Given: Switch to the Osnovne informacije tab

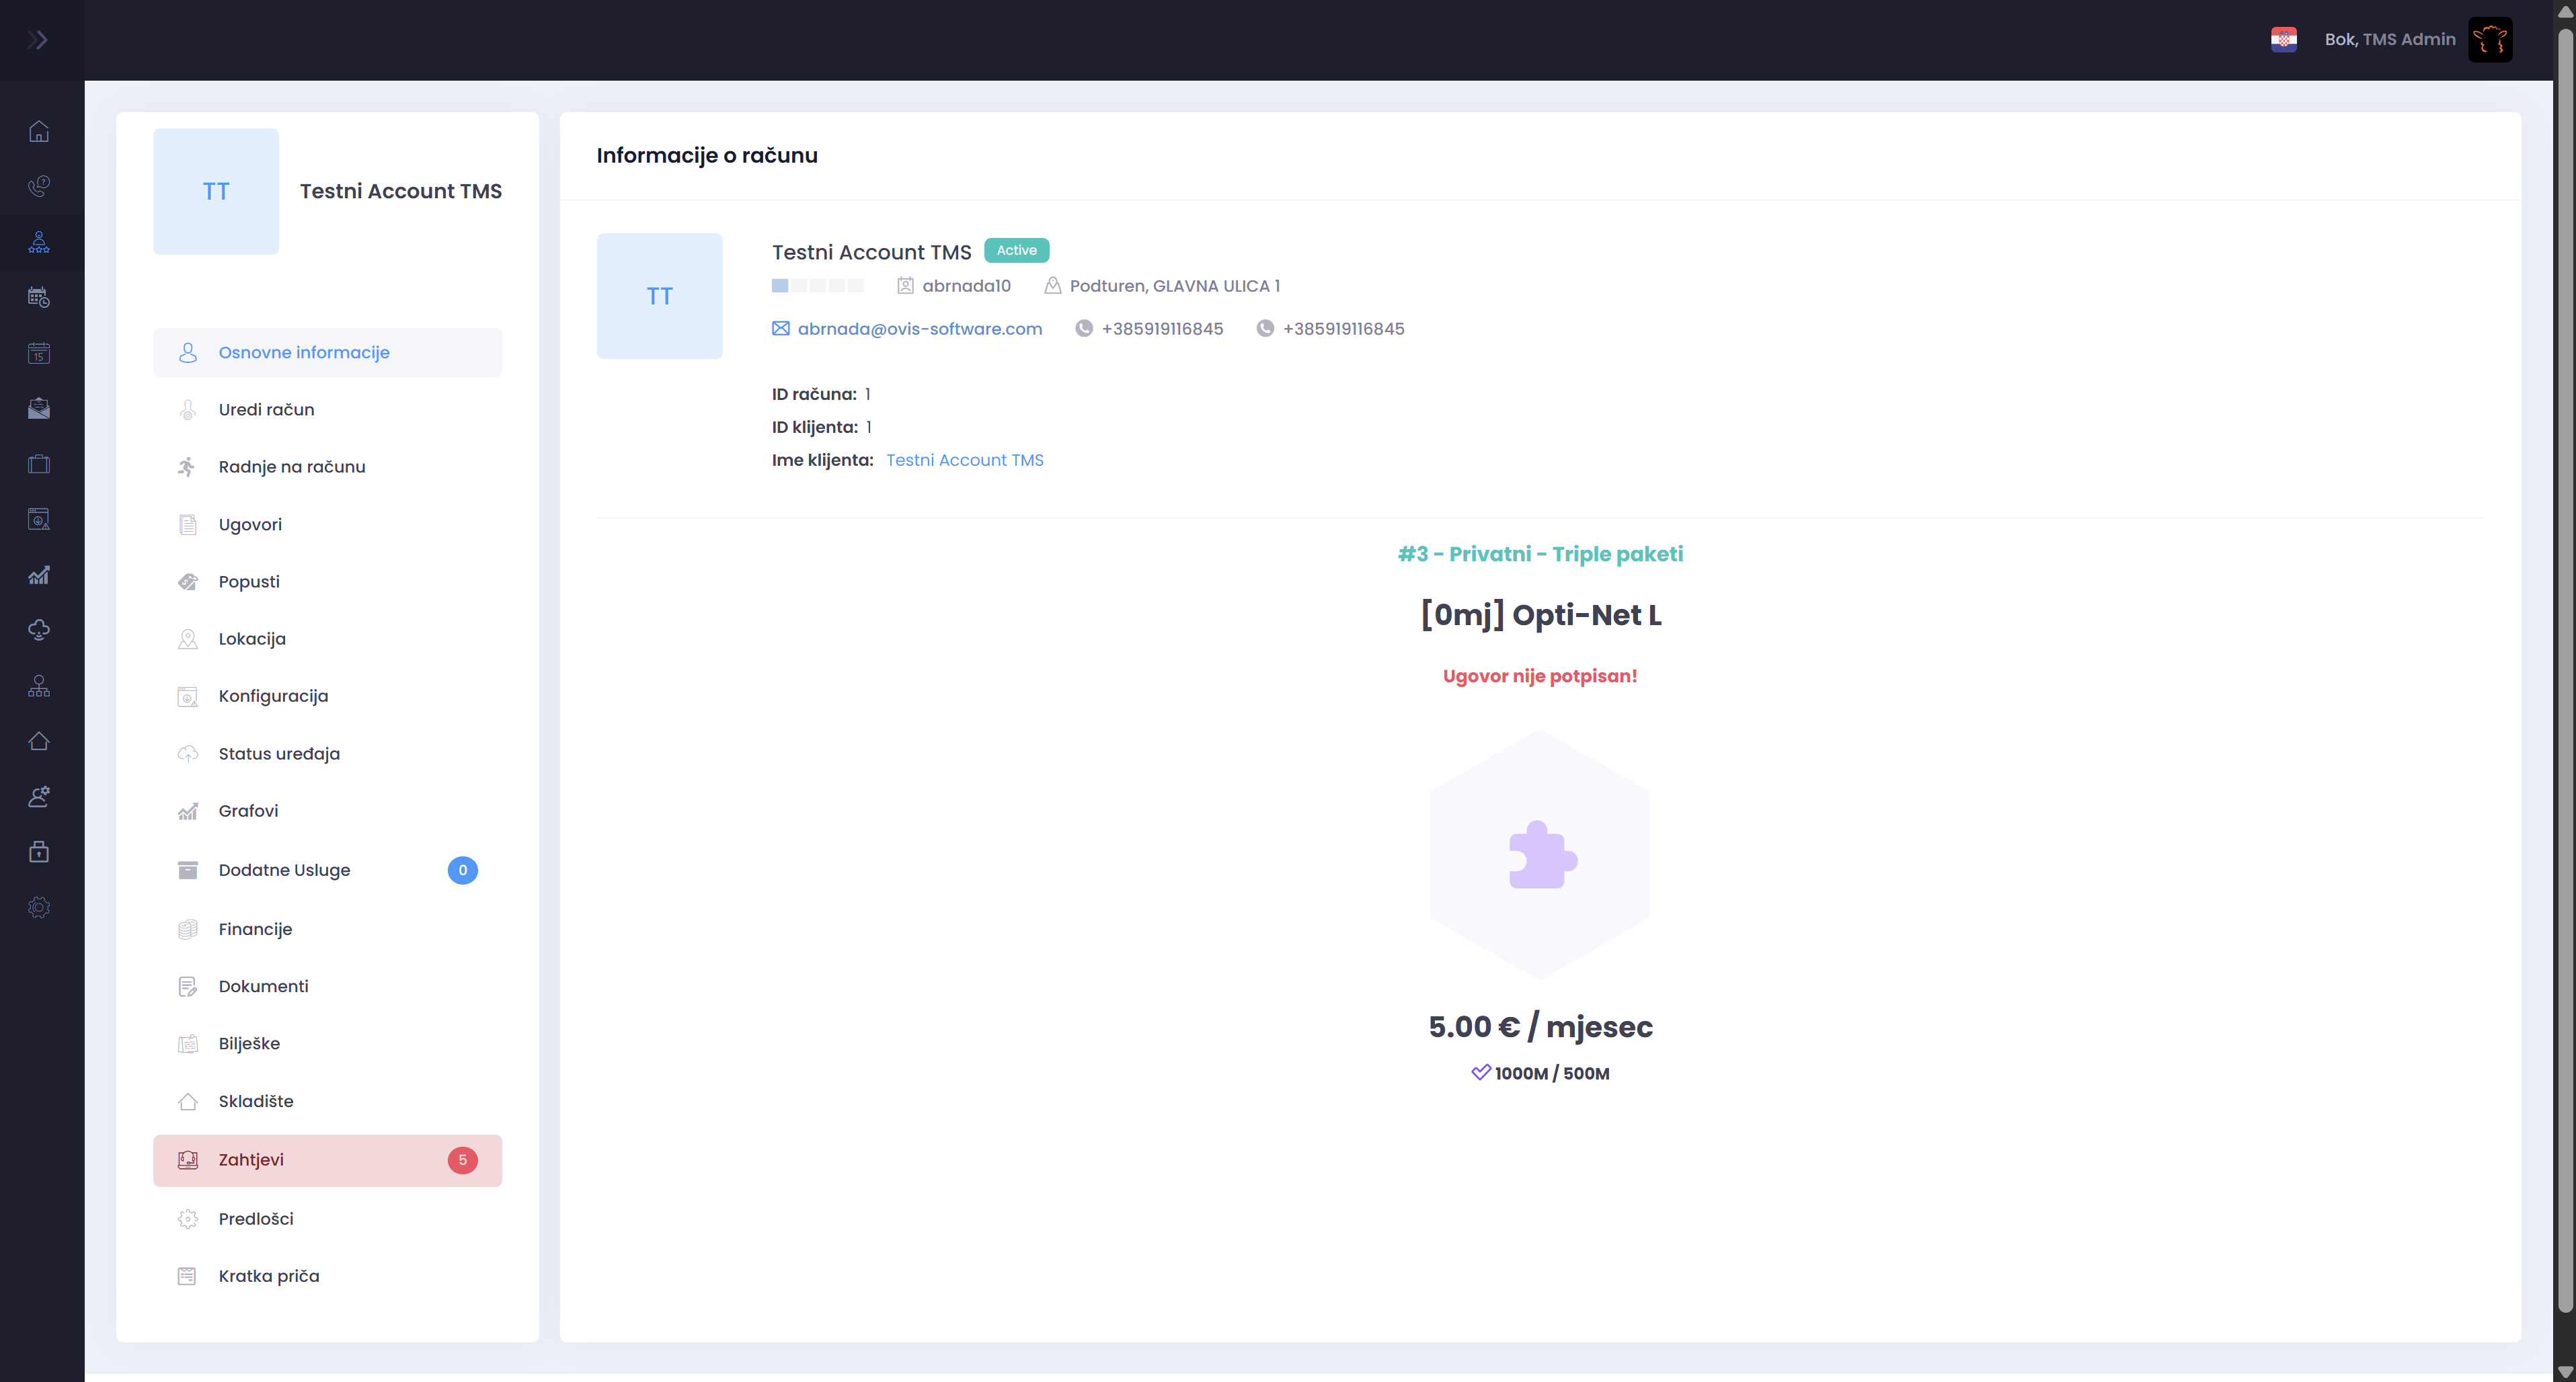Looking at the screenshot, I should pyautogui.click(x=304, y=352).
